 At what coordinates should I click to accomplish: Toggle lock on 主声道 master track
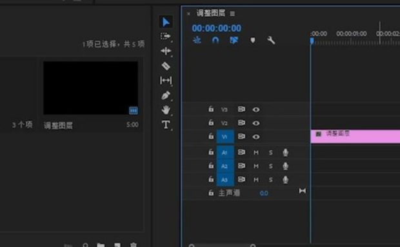(211, 193)
